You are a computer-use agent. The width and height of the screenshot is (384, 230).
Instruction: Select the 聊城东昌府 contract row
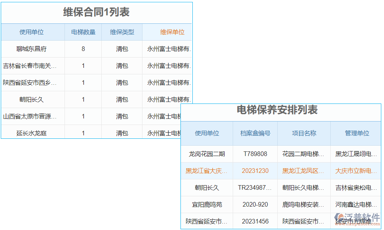[x=32, y=49]
